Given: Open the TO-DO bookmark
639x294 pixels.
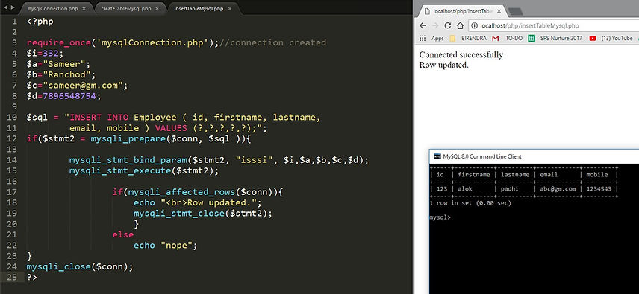Looking at the screenshot, I should 514,38.
